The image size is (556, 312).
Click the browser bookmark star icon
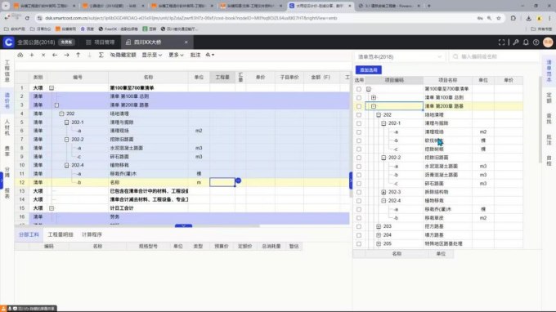pyautogui.click(x=499, y=18)
